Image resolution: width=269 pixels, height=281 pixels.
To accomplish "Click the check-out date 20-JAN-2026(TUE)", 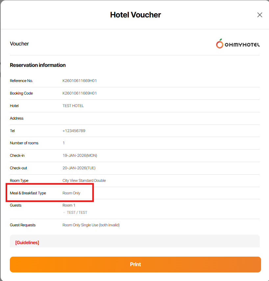I will coord(79,168).
